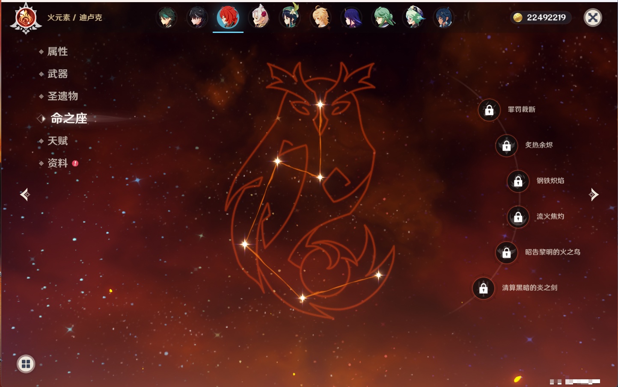Click the 罪罚裁断 constellation label
Image resolution: width=618 pixels, height=387 pixels.
click(x=522, y=109)
